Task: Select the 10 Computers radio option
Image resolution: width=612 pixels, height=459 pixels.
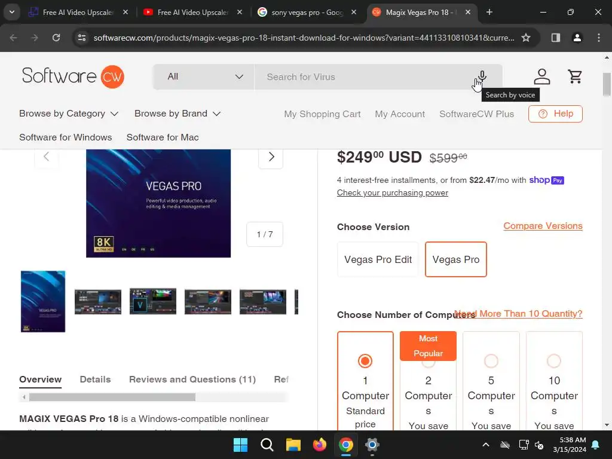Action: [x=554, y=361]
